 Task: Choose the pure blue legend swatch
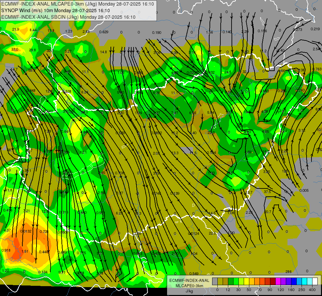point(294,281)
